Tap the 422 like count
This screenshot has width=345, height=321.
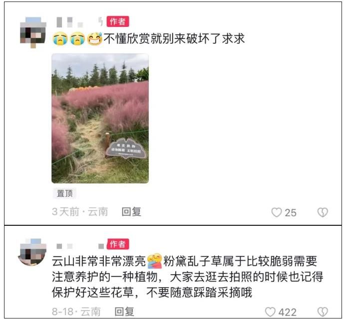point(288,313)
